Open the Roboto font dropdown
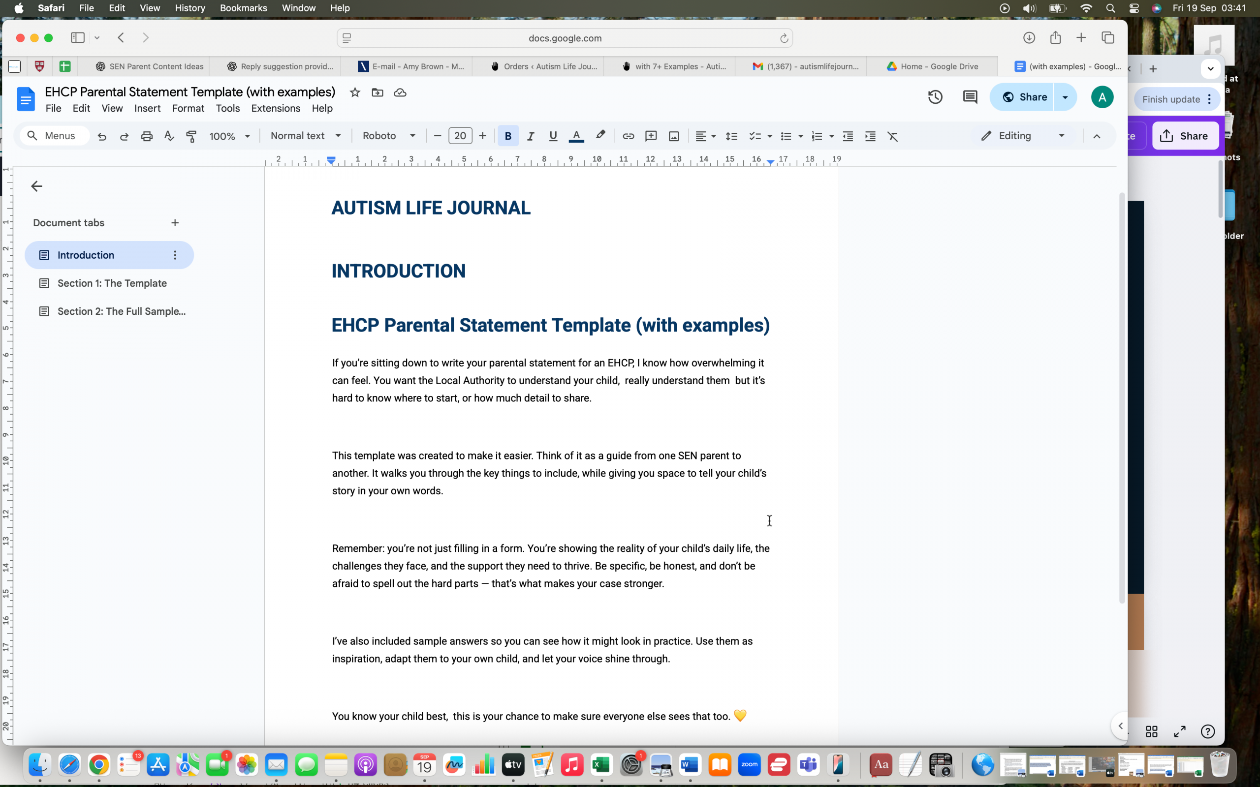1260x787 pixels. [x=389, y=136]
